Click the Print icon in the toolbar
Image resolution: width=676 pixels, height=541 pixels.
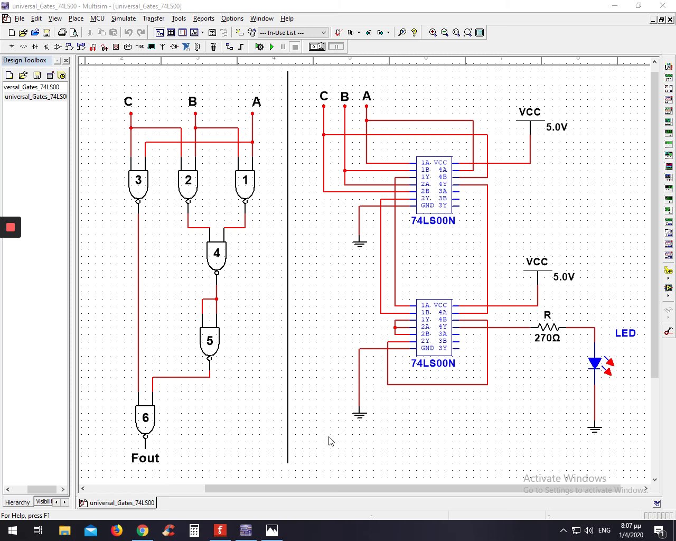click(62, 33)
